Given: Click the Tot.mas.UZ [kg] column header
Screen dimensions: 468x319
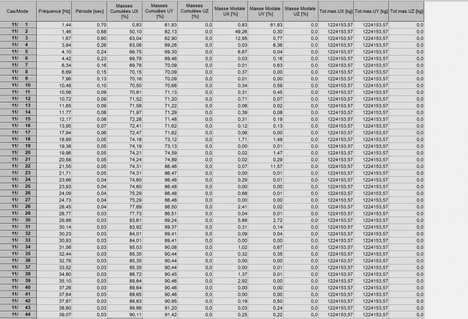Looking at the screenshot, I should 407,11.
